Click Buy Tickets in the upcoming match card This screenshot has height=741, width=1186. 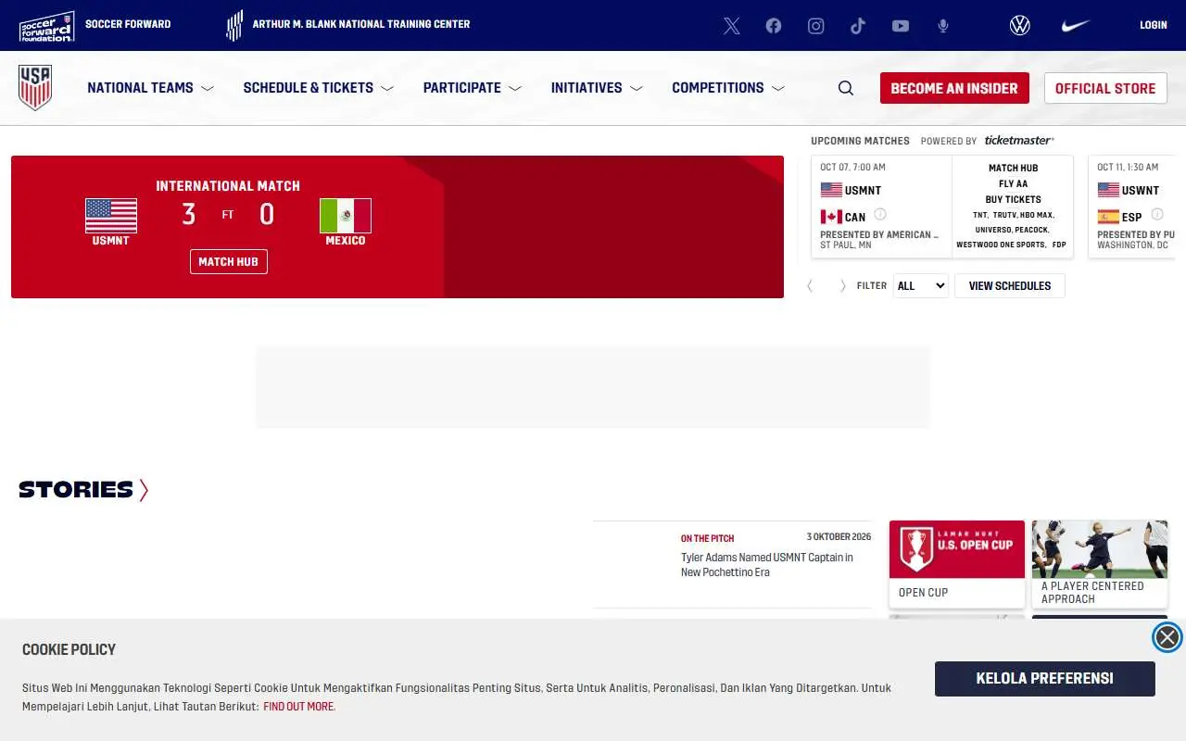coord(1013,199)
